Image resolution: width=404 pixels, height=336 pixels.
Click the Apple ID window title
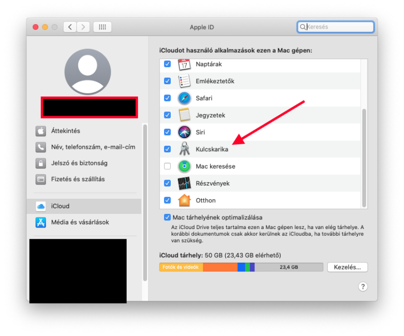point(201,27)
